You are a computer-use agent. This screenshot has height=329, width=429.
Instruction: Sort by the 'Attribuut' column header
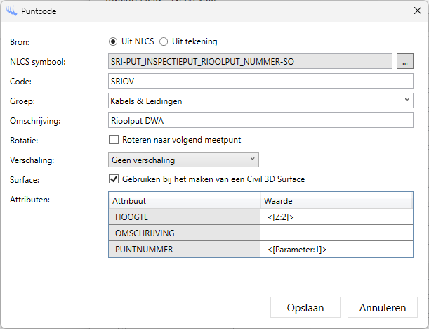pyautogui.click(x=184, y=201)
